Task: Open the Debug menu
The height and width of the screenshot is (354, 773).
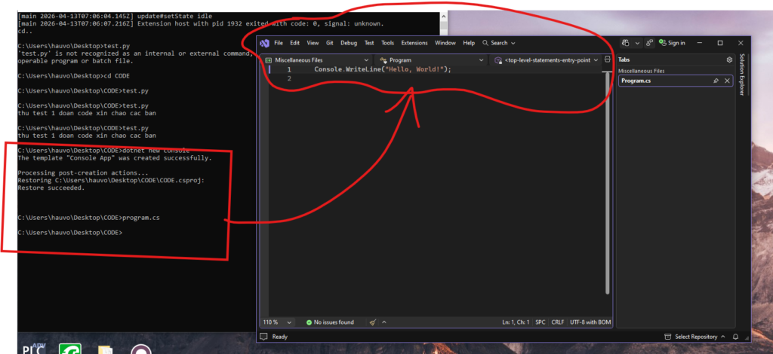Action: point(348,43)
